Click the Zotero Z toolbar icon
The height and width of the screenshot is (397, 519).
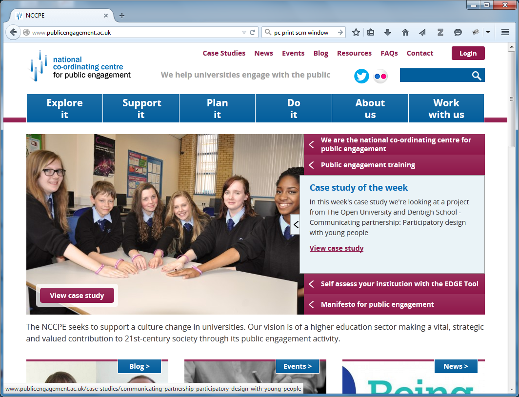click(440, 32)
